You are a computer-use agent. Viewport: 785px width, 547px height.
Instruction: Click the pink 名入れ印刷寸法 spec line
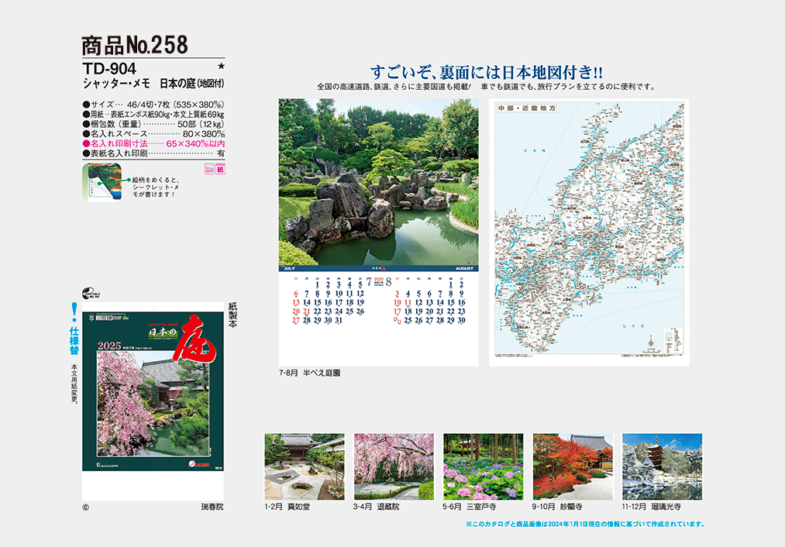pos(153,143)
